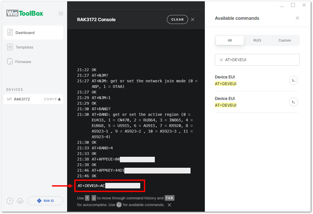Click the AT+APPKEY console line
Screen dimensions: 313x214
[134, 171]
